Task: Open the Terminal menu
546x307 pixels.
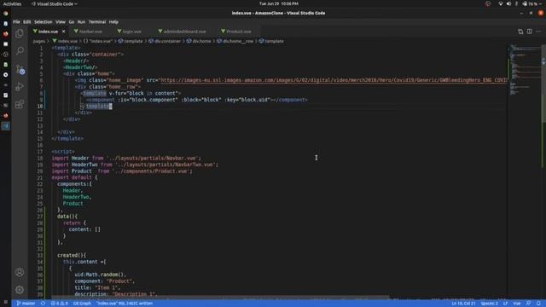Action: click(x=97, y=22)
